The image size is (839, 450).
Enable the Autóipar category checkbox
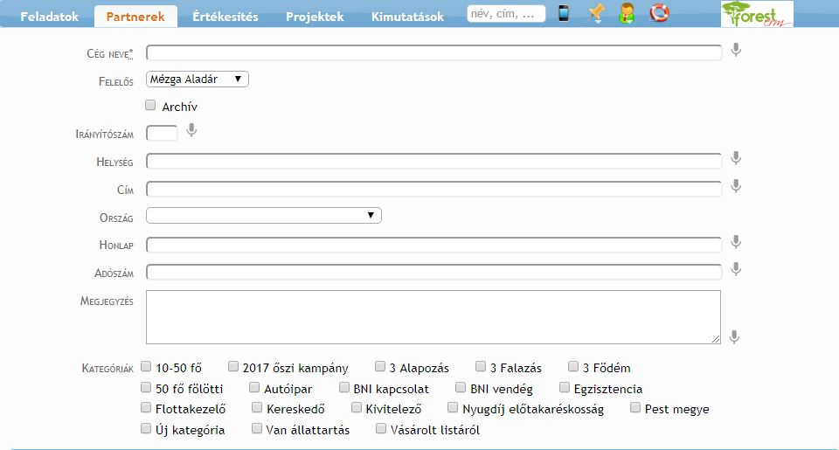(x=255, y=387)
